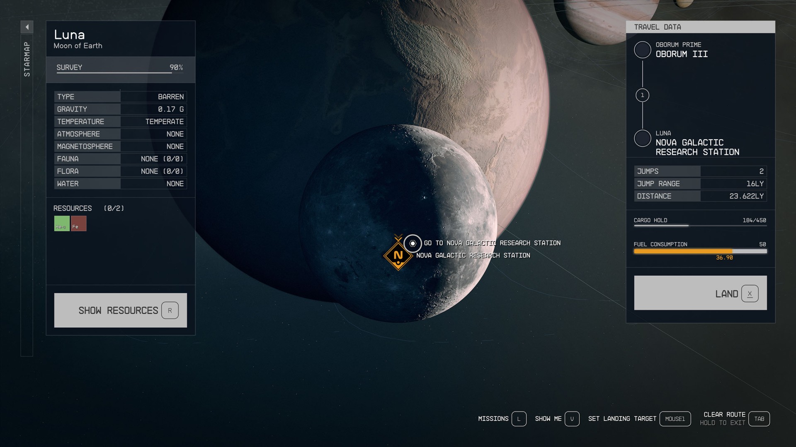Open Missions with the L key icon
Image resolution: width=796 pixels, height=447 pixels.
point(519,419)
